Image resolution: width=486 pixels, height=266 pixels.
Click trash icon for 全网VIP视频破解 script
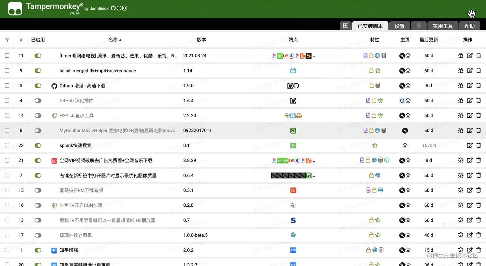(x=479, y=160)
